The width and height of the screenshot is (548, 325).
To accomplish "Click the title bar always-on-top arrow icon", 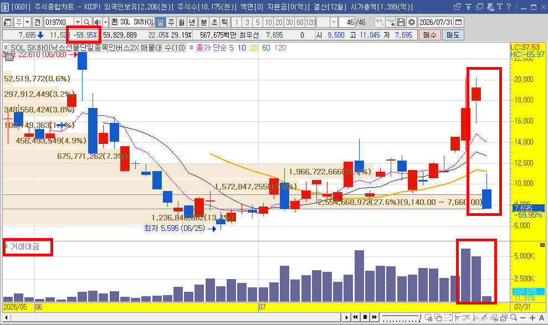I will point(468,7).
